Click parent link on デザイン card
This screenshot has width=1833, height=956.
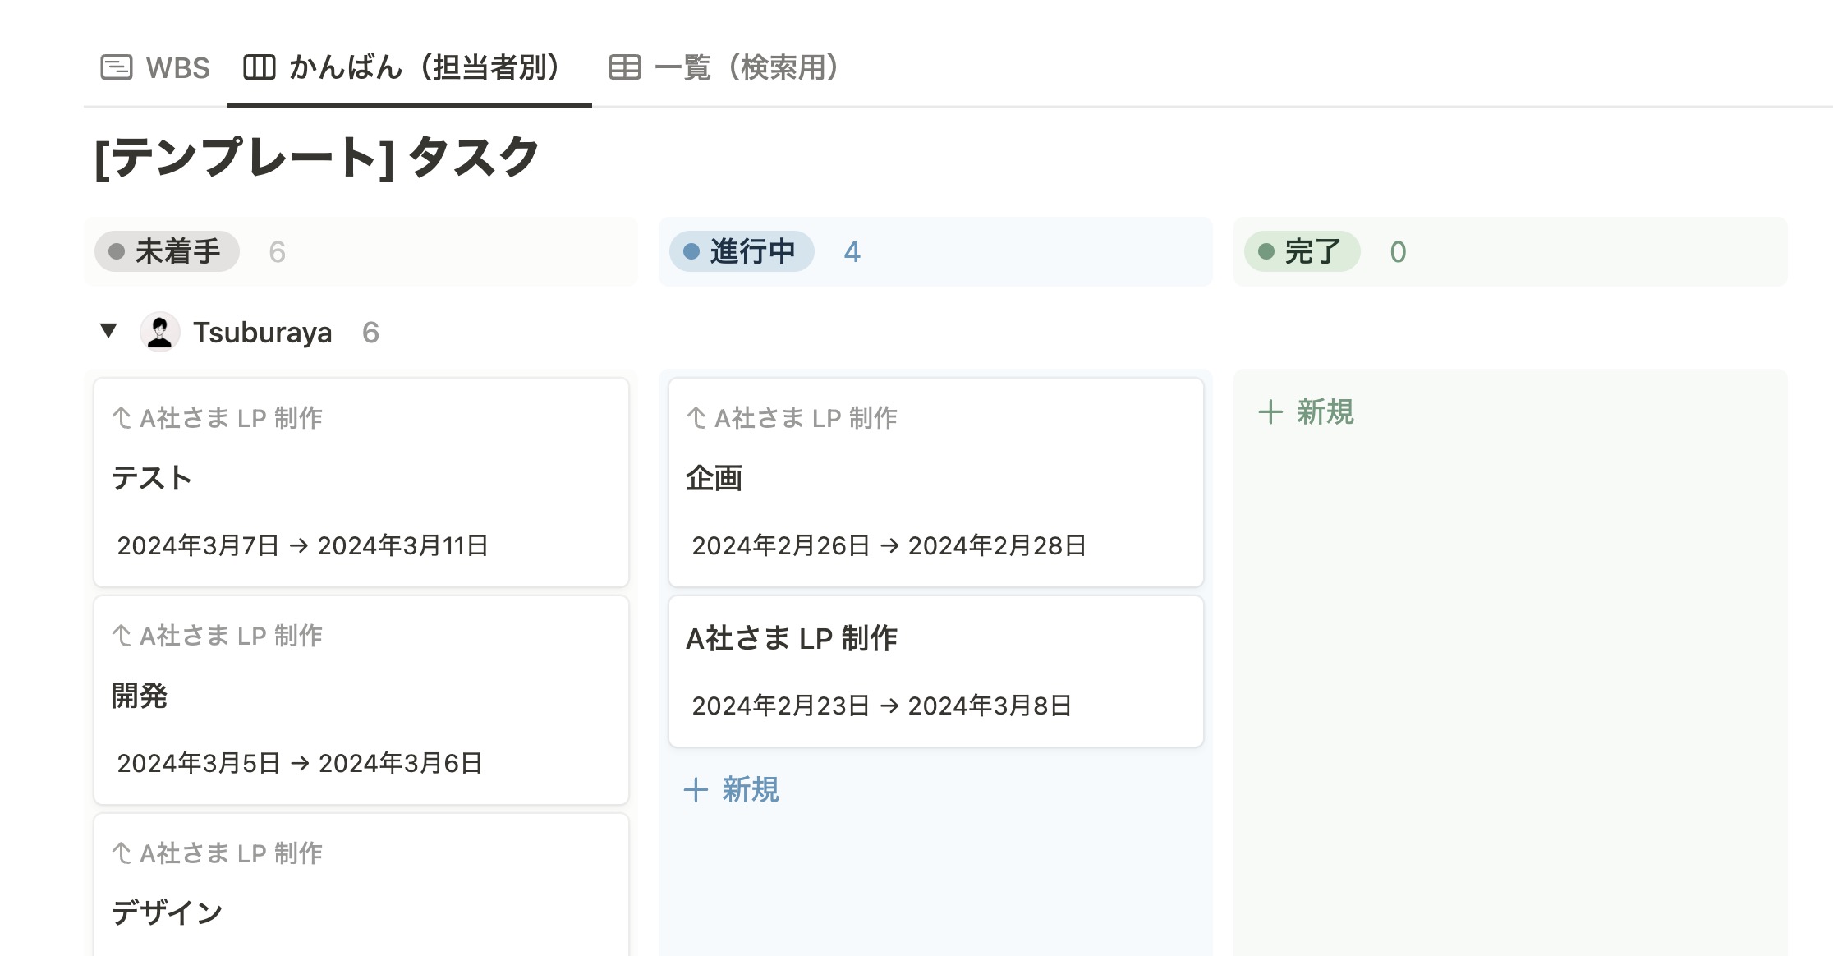(x=218, y=853)
